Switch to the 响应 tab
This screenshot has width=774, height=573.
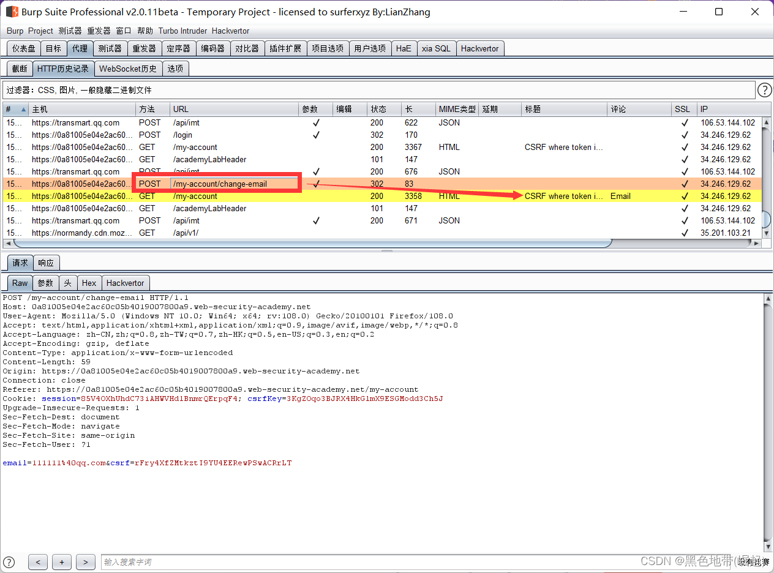tap(46, 263)
